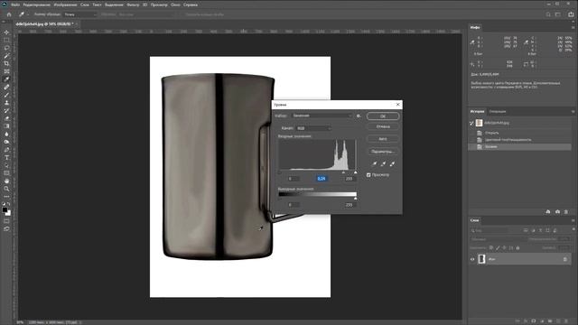Click the input white level 255 field
This screenshot has height=325, width=578.
(x=350, y=179)
